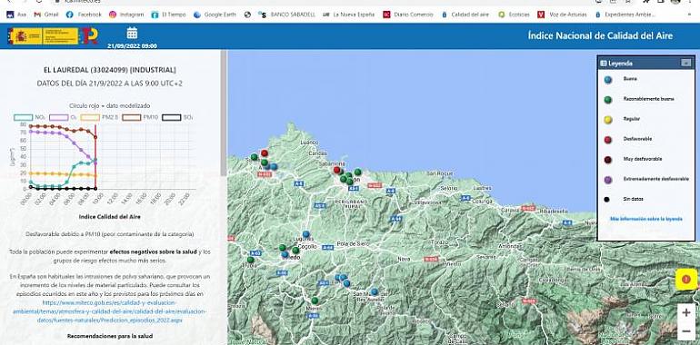The image size is (700, 345).
Task: Click the 'Índice Nacional de Calidad del Aire' title
Action: [x=600, y=35]
